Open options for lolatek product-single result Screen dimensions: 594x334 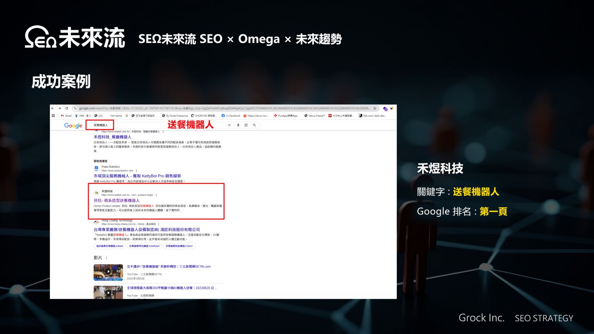pyautogui.click(x=156, y=195)
